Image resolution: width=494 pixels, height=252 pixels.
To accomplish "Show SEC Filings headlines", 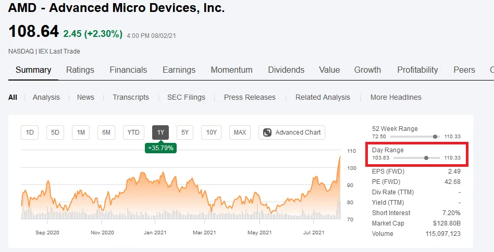I will pos(186,97).
